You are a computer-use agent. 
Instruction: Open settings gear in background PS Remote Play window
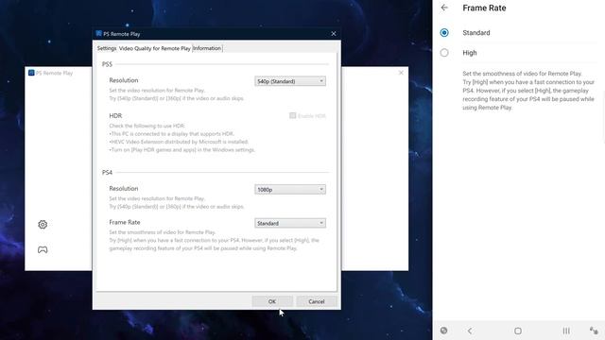[43, 225]
